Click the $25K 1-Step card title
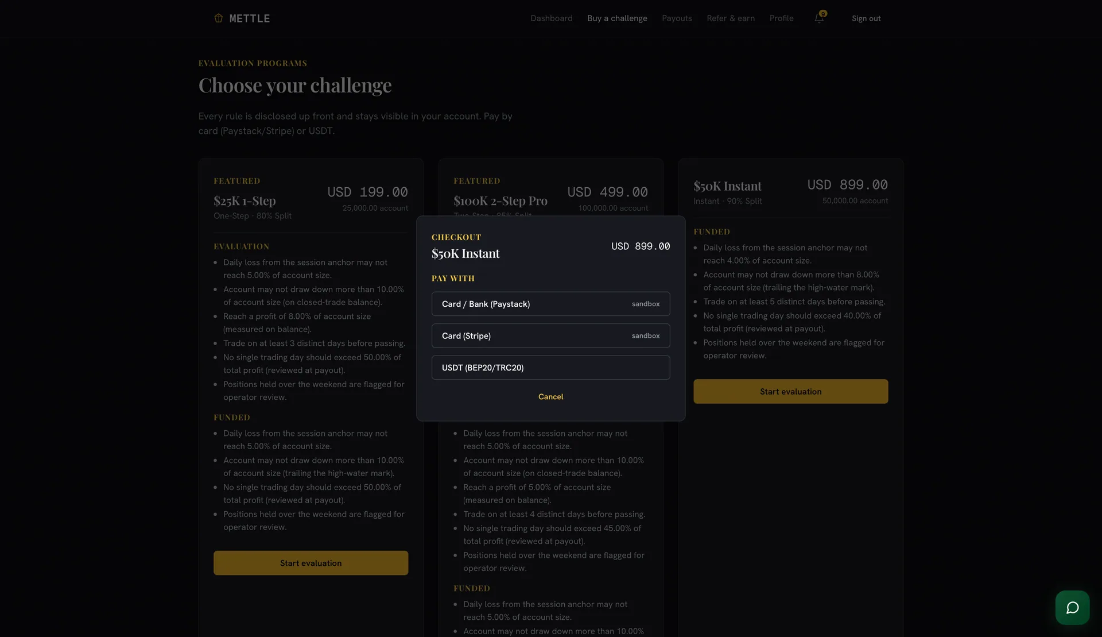Image resolution: width=1102 pixels, height=637 pixels. tap(245, 200)
